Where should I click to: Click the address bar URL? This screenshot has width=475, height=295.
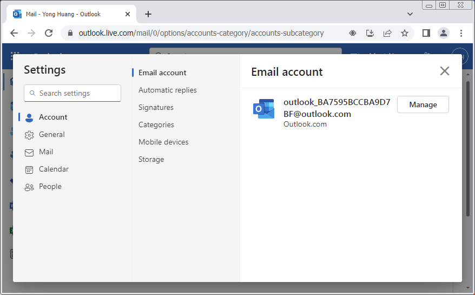pyautogui.click(x=201, y=33)
